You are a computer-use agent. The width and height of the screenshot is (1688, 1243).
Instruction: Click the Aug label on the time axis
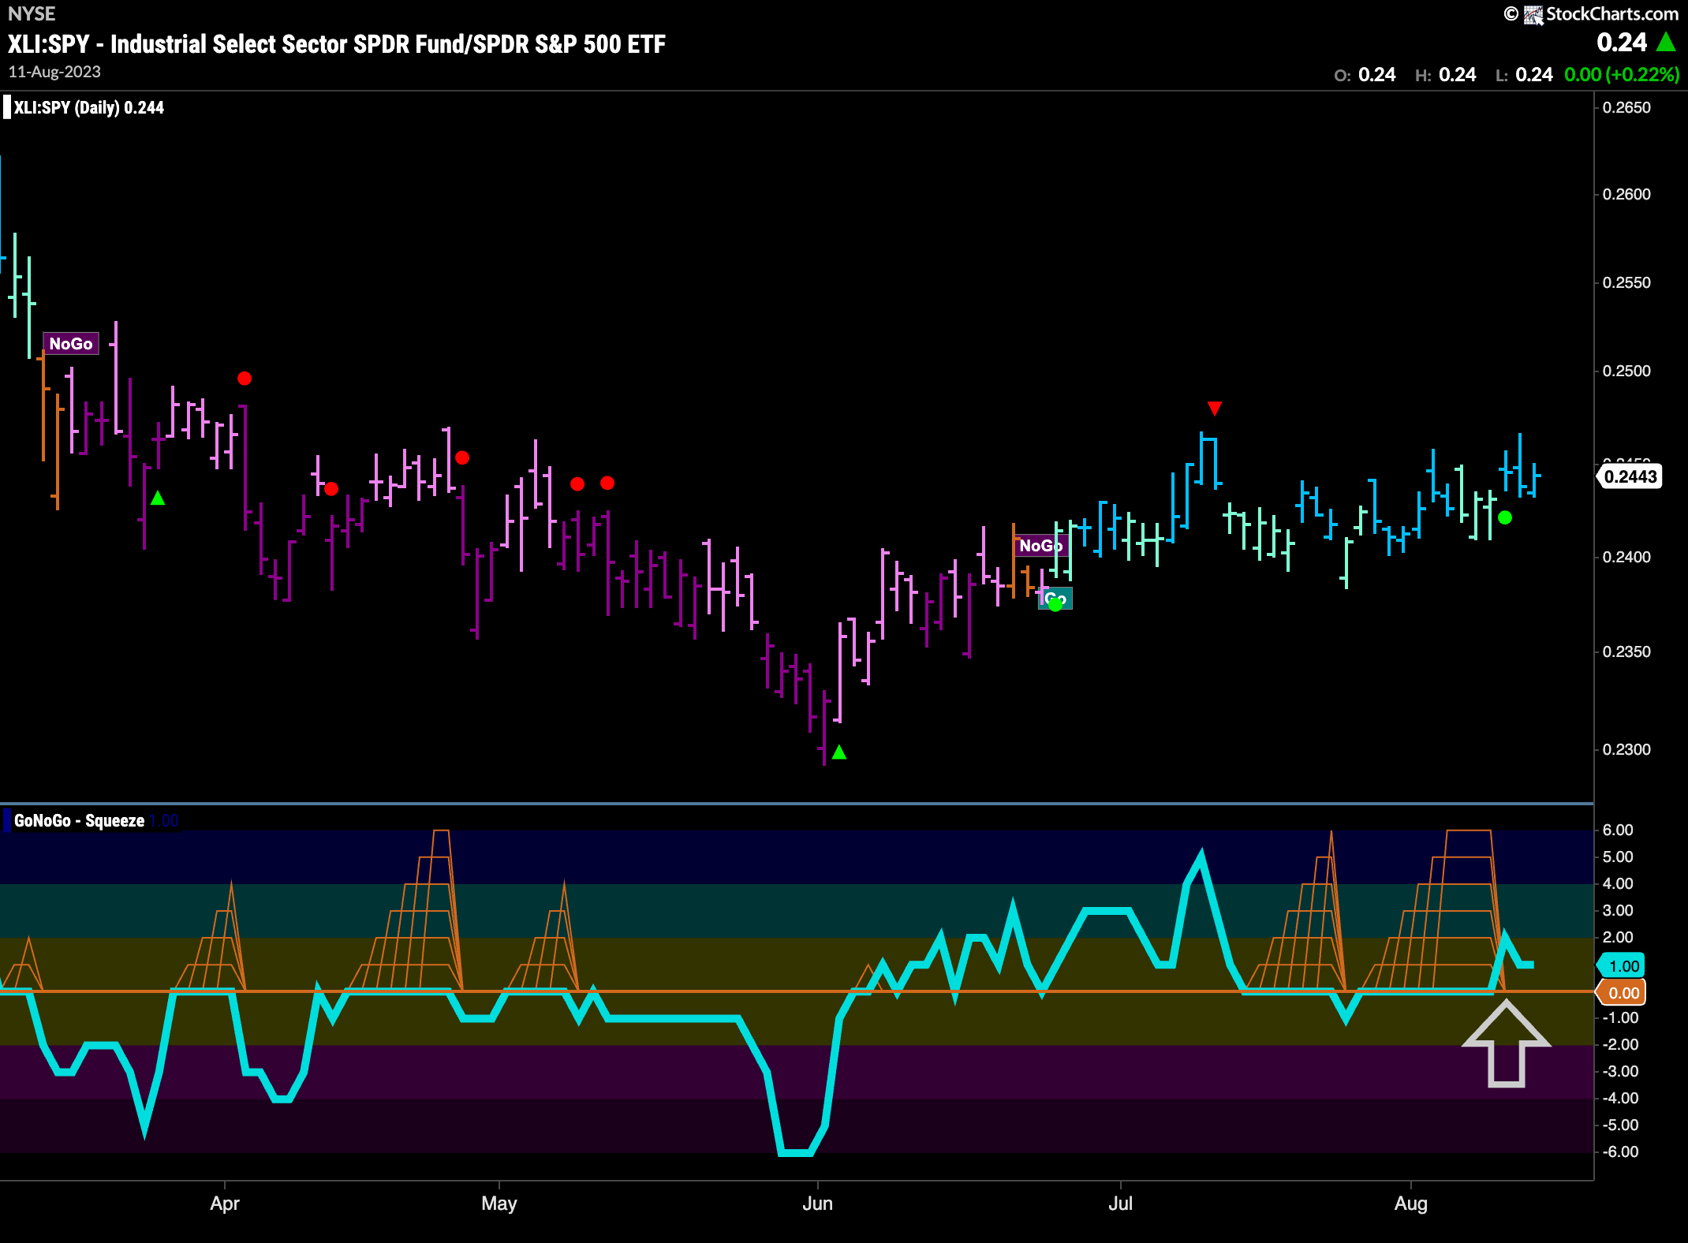pos(1411,1204)
